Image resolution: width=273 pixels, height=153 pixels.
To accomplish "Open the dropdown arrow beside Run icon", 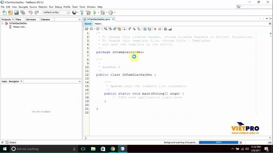I will click(x=98, y=12).
